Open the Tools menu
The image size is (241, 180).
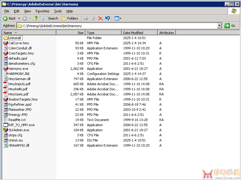click(58, 11)
